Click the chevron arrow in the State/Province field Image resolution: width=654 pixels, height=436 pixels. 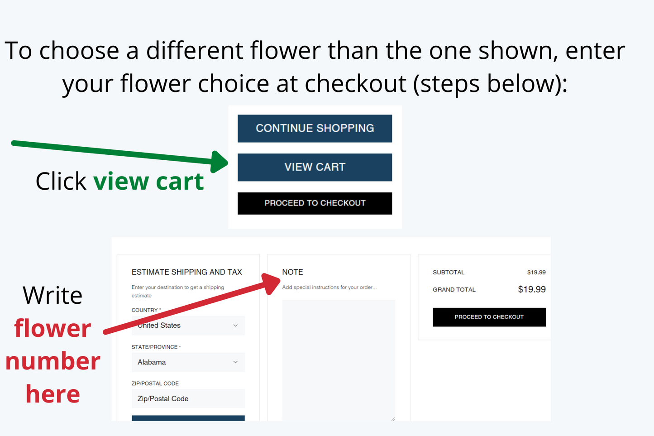(235, 362)
